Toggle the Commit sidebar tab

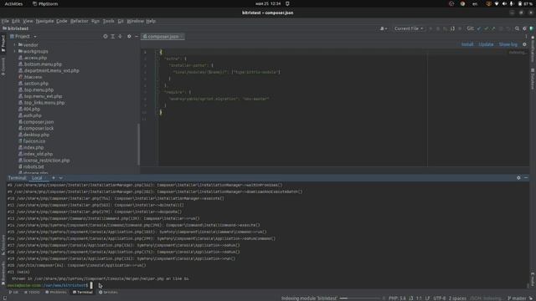[3, 67]
